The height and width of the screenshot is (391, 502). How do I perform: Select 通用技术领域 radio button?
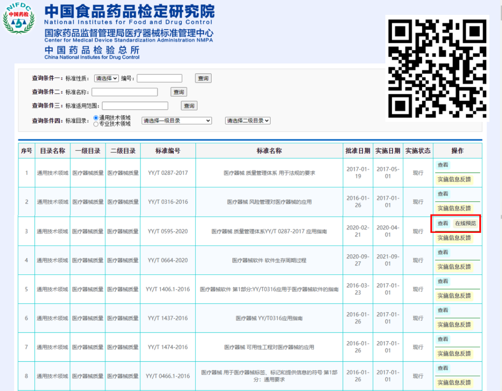point(96,118)
